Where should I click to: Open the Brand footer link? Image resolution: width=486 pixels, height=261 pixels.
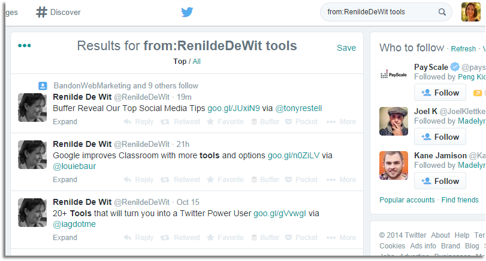[451, 246]
